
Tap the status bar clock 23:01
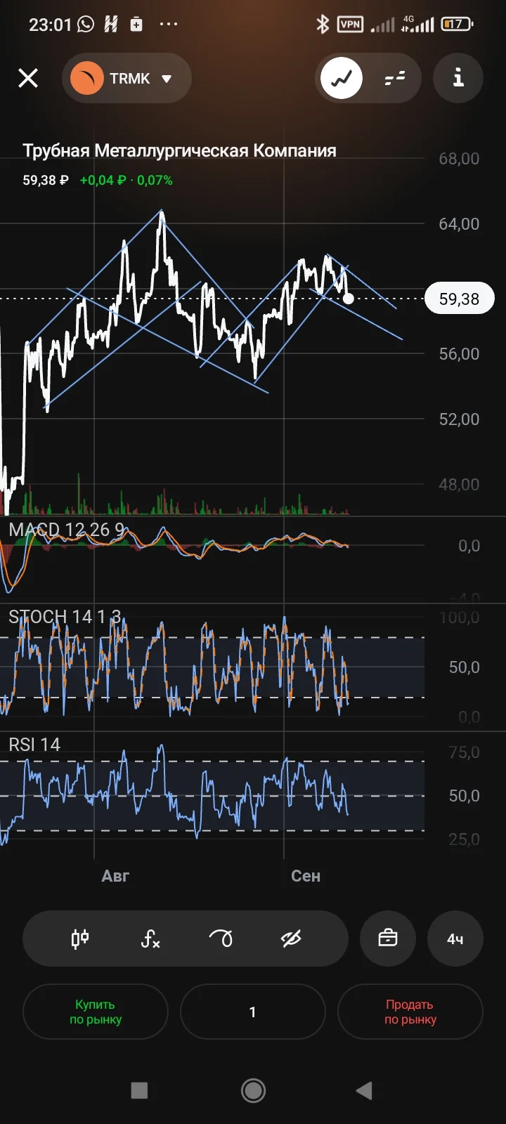(50, 25)
